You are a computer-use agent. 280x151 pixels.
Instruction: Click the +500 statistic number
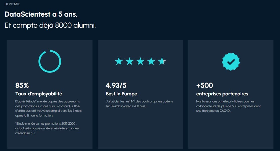click(205, 85)
